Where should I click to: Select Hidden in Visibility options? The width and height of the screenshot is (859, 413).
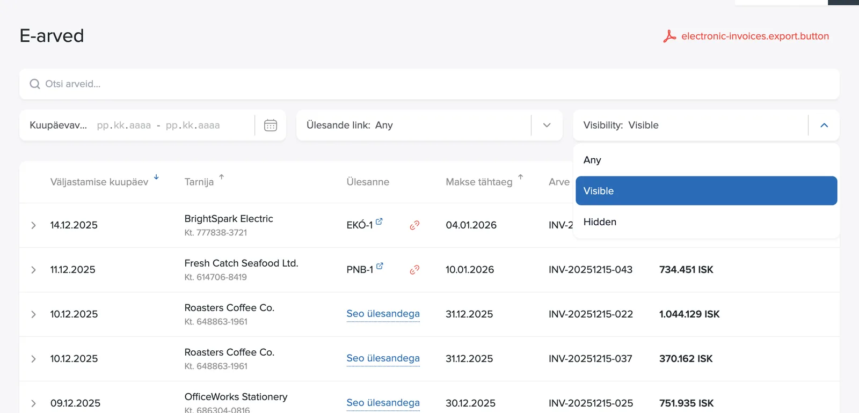coord(707,222)
